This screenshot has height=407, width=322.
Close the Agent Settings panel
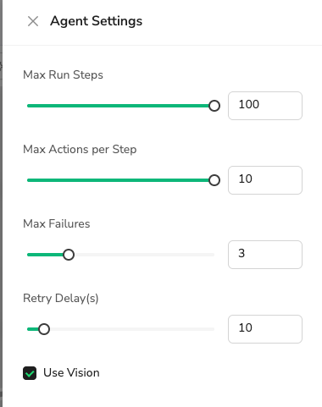pos(33,21)
